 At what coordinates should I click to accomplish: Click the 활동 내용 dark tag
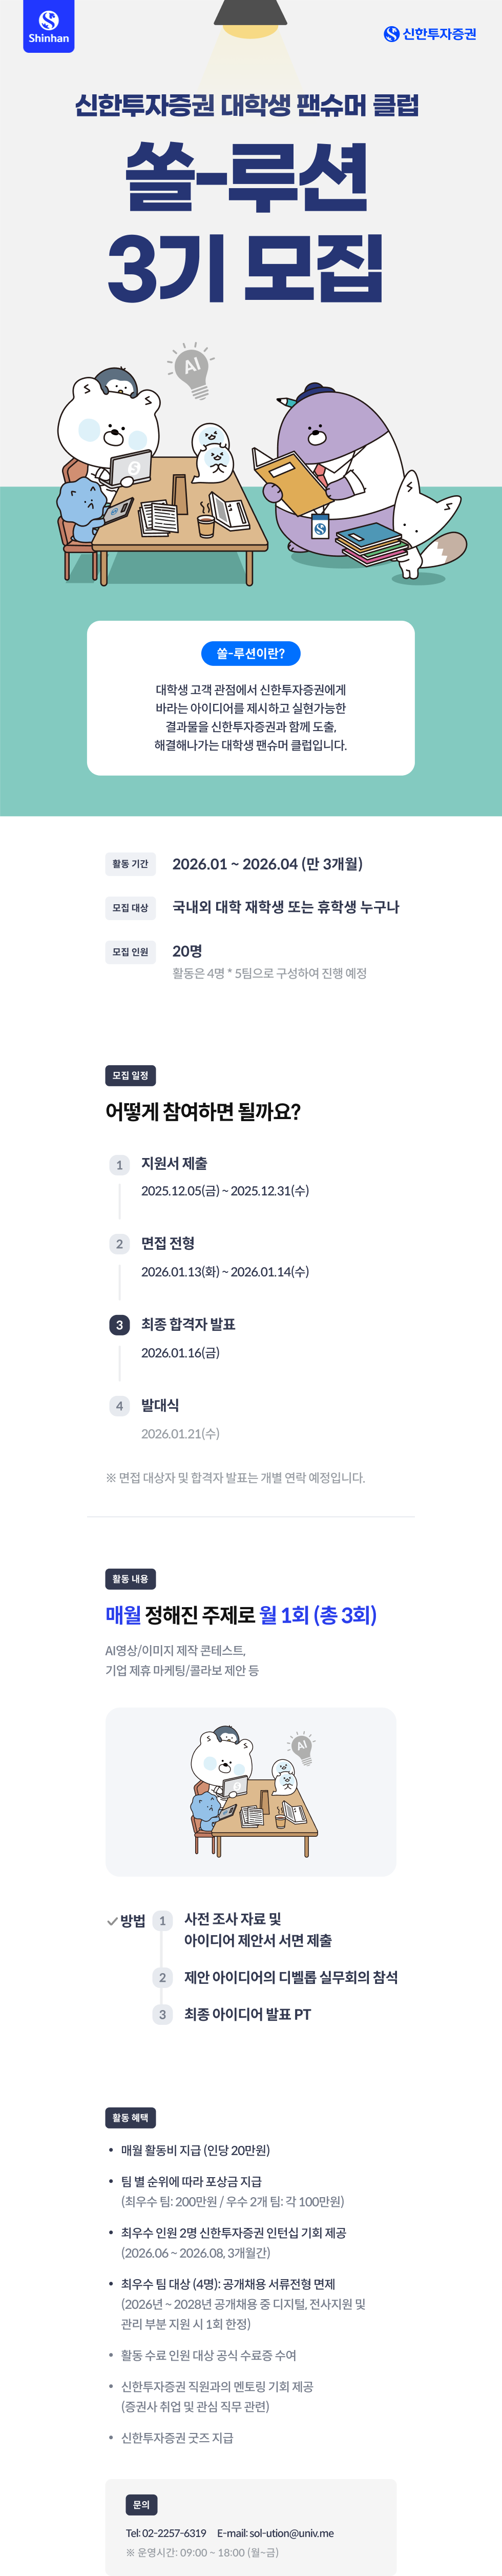pyautogui.click(x=130, y=1579)
